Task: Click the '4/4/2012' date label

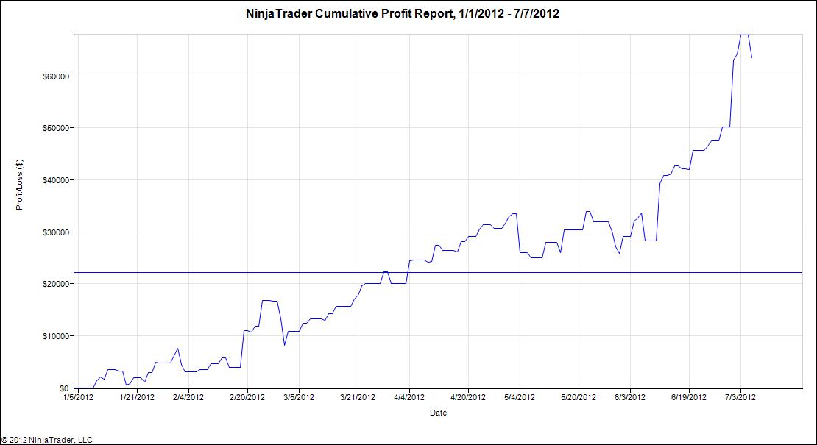Action: pos(409,397)
